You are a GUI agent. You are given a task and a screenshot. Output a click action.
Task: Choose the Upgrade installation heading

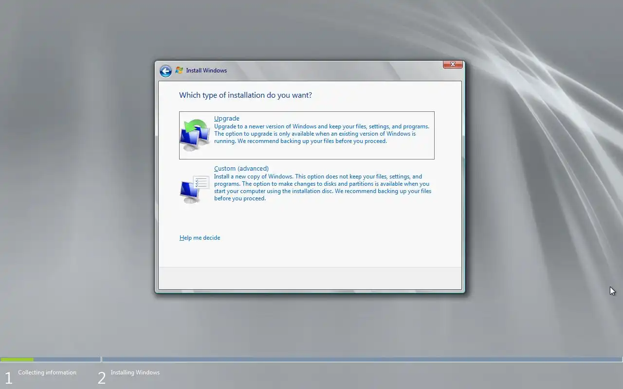pos(227,118)
